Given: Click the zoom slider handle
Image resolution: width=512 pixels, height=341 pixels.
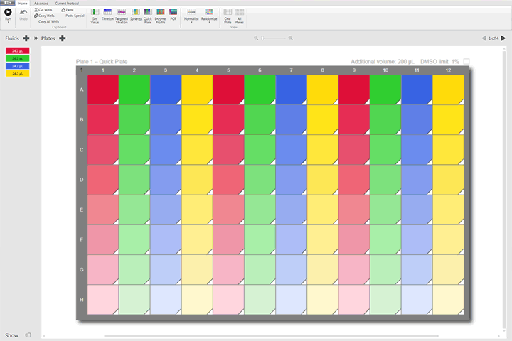Looking at the screenshot, I should (262, 38).
